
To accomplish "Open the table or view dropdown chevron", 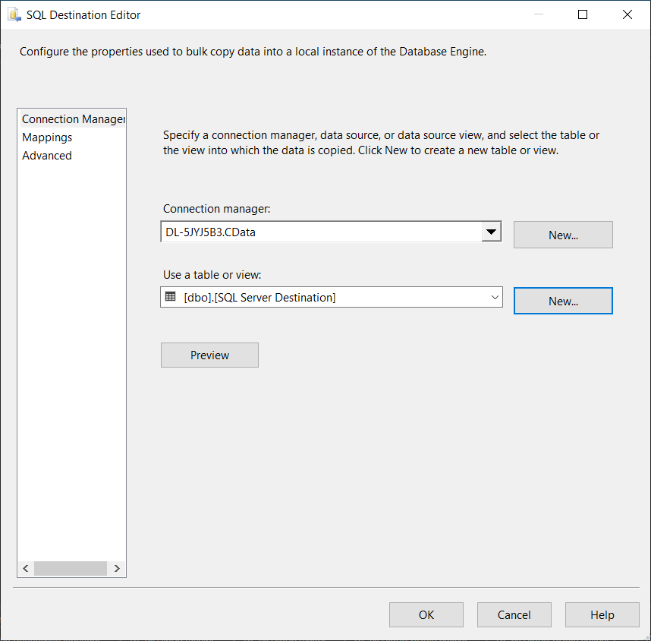I will point(494,297).
